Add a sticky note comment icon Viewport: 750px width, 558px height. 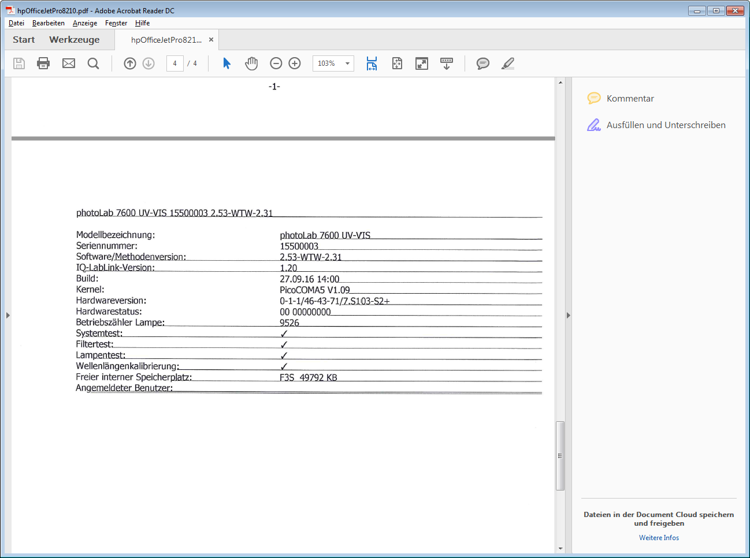click(x=482, y=63)
